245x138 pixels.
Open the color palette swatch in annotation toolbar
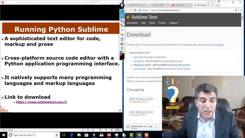122,55
